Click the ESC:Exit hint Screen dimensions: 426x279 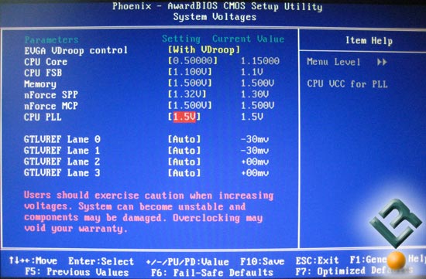[318, 260]
